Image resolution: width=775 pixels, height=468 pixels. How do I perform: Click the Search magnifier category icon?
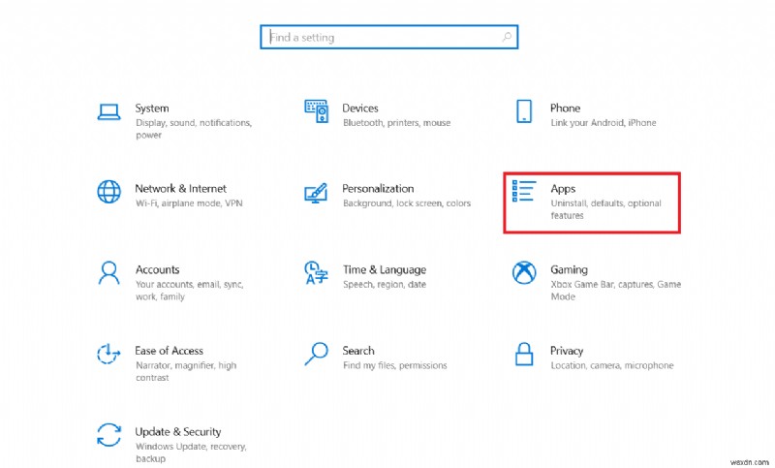pyautogui.click(x=317, y=354)
